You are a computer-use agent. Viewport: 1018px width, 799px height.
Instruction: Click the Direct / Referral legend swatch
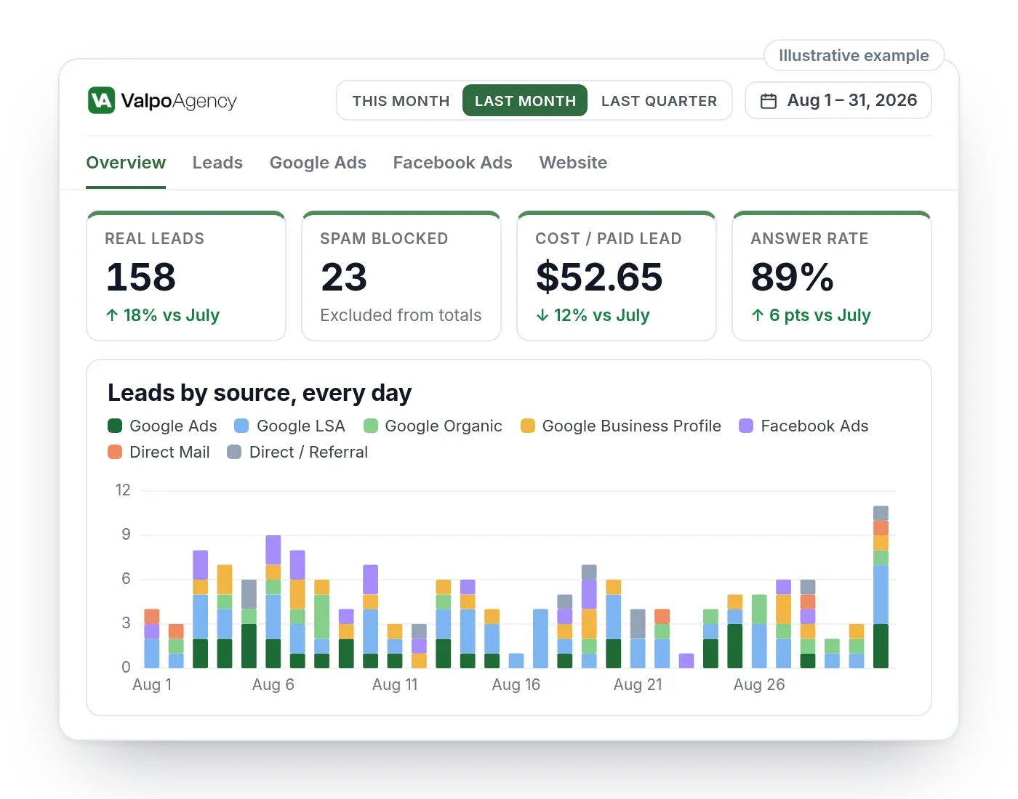pyautogui.click(x=234, y=452)
